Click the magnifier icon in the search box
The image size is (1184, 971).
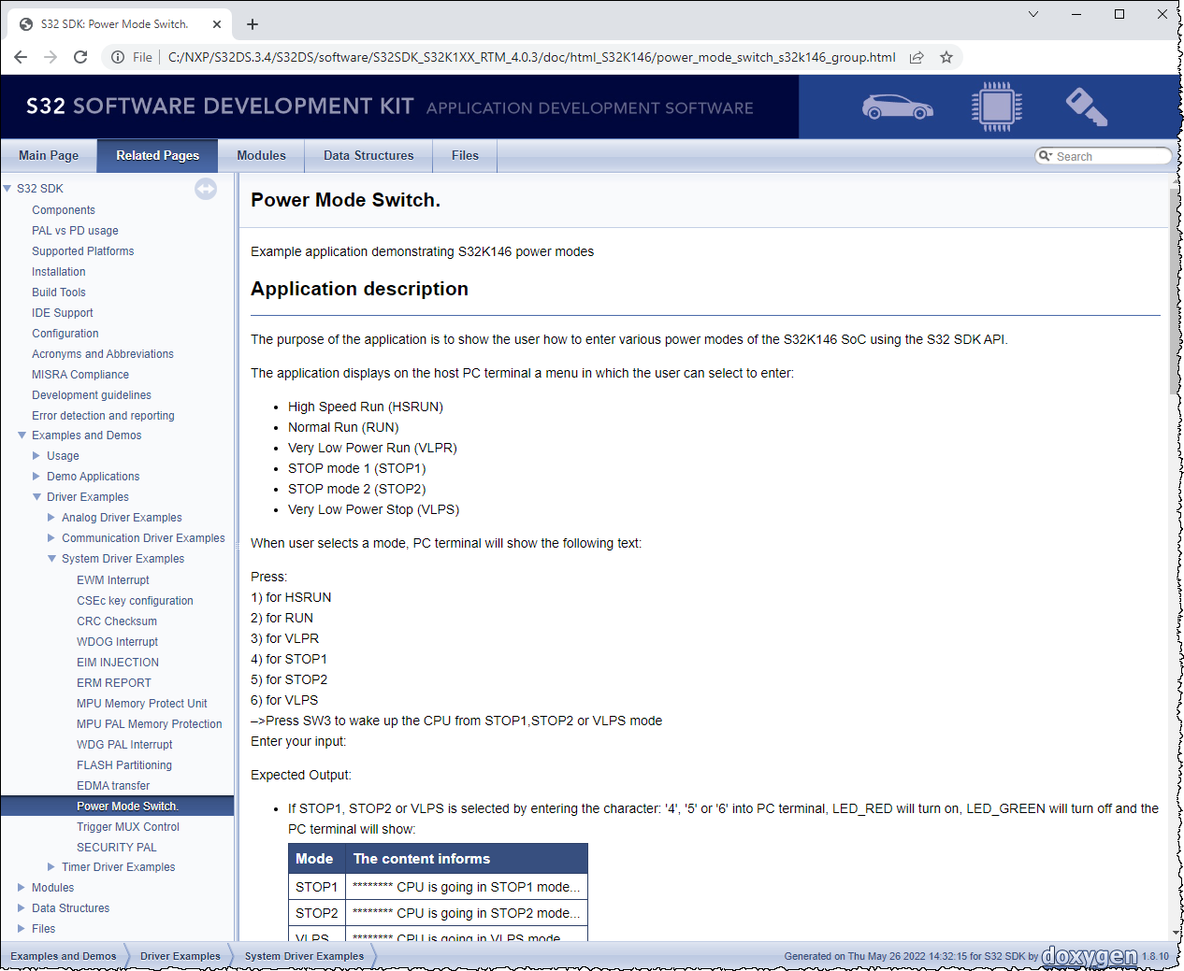(1046, 155)
